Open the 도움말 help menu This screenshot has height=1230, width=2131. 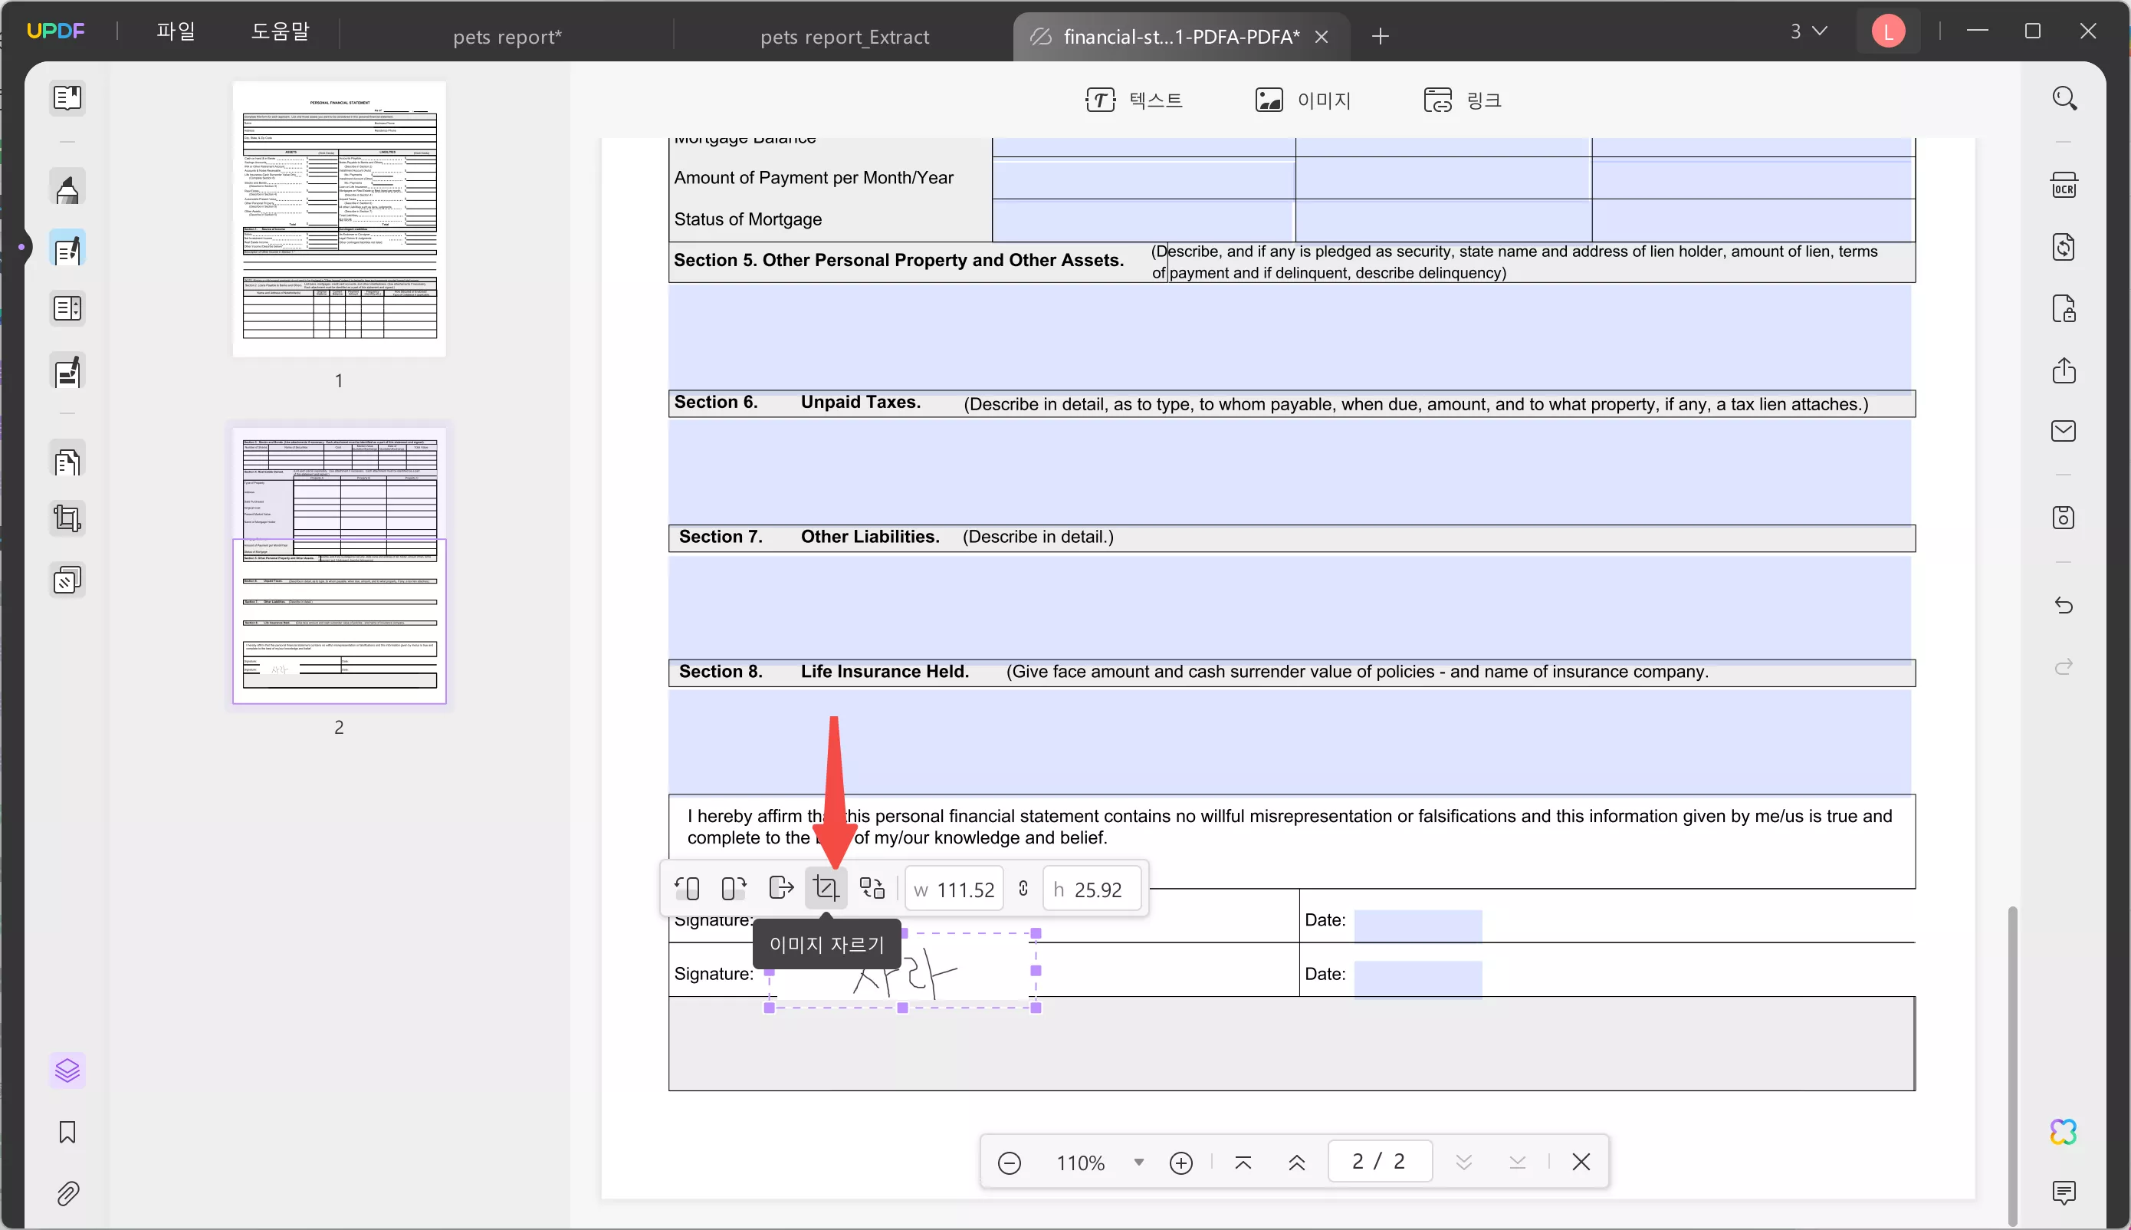[x=281, y=31]
